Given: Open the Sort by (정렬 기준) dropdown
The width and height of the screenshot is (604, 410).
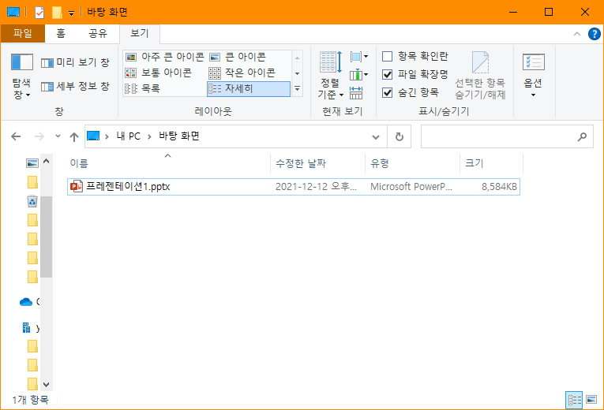Looking at the screenshot, I should tap(331, 75).
